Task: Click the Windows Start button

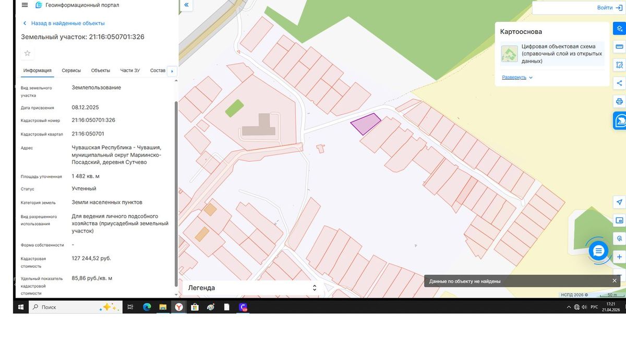Action: (21, 307)
